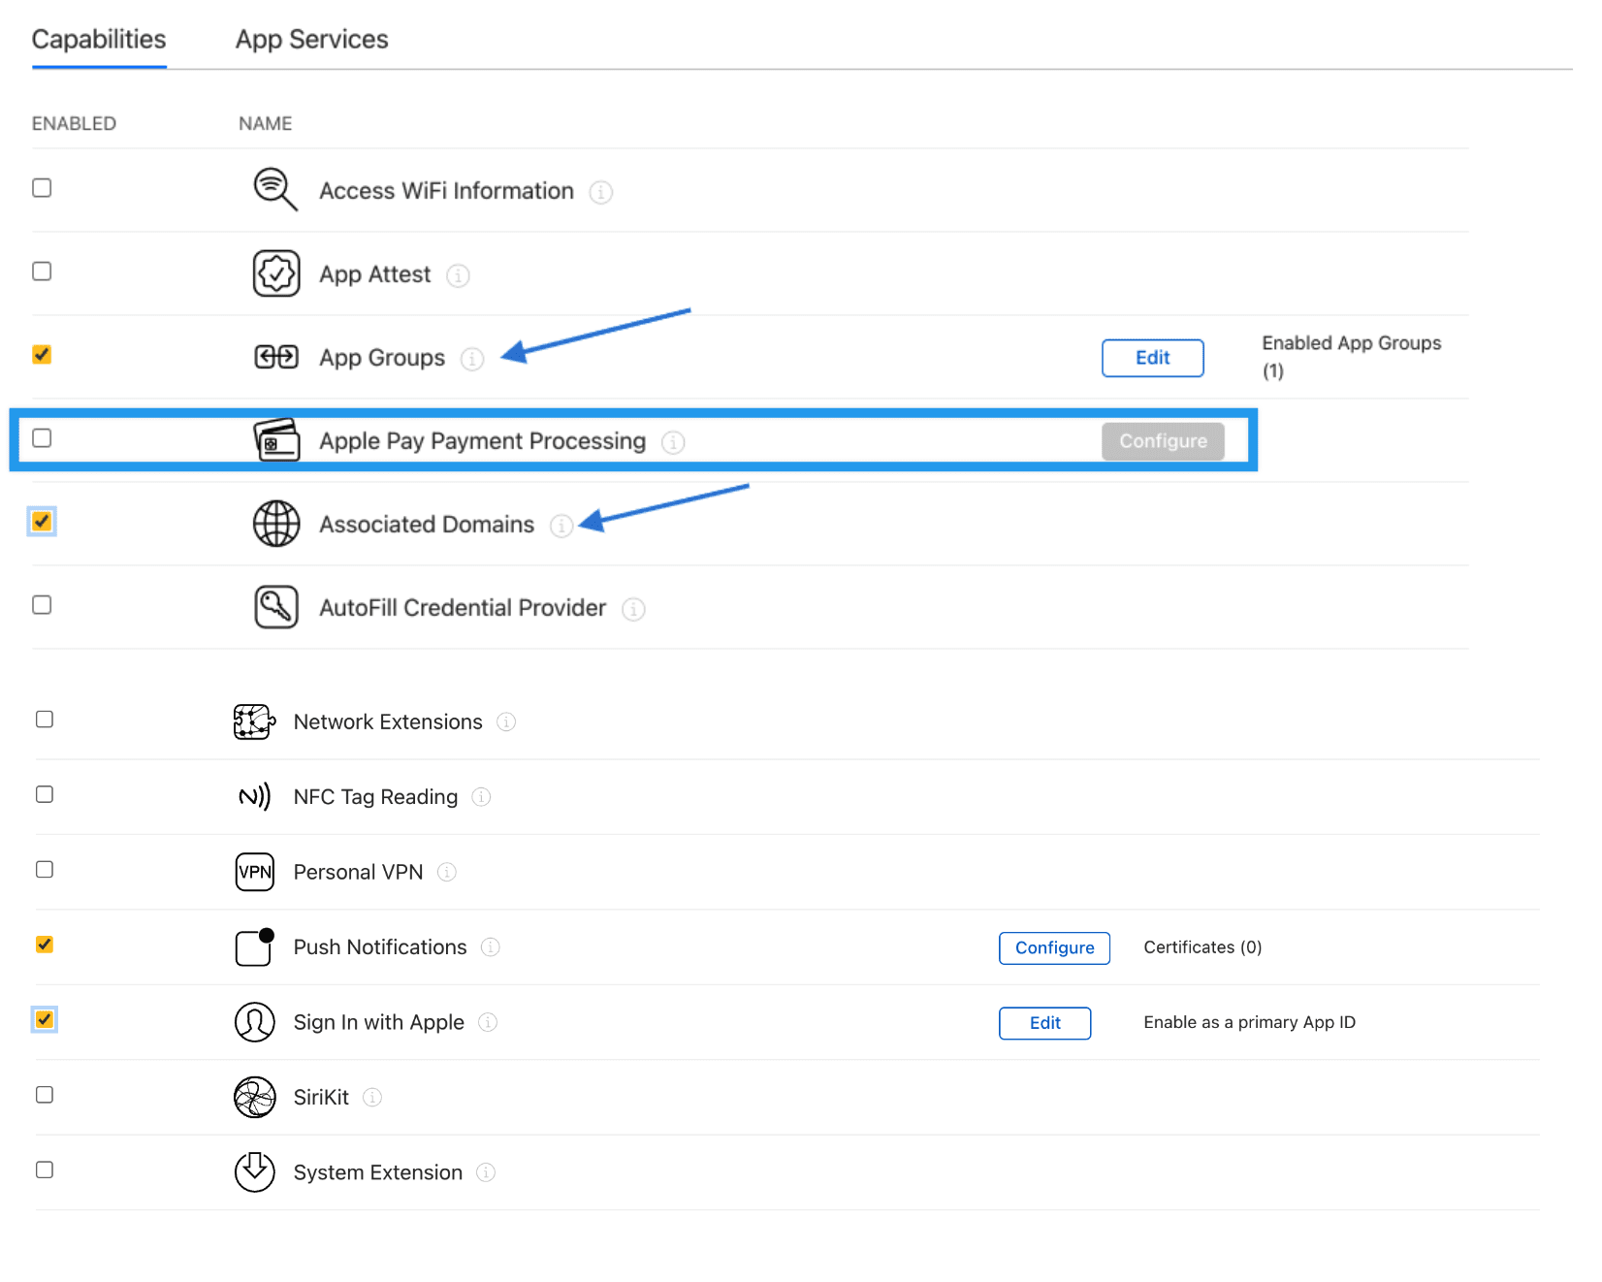The height and width of the screenshot is (1282, 1602).
Task: Uncheck the App Groups capability
Action: click(x=42, y=355)
